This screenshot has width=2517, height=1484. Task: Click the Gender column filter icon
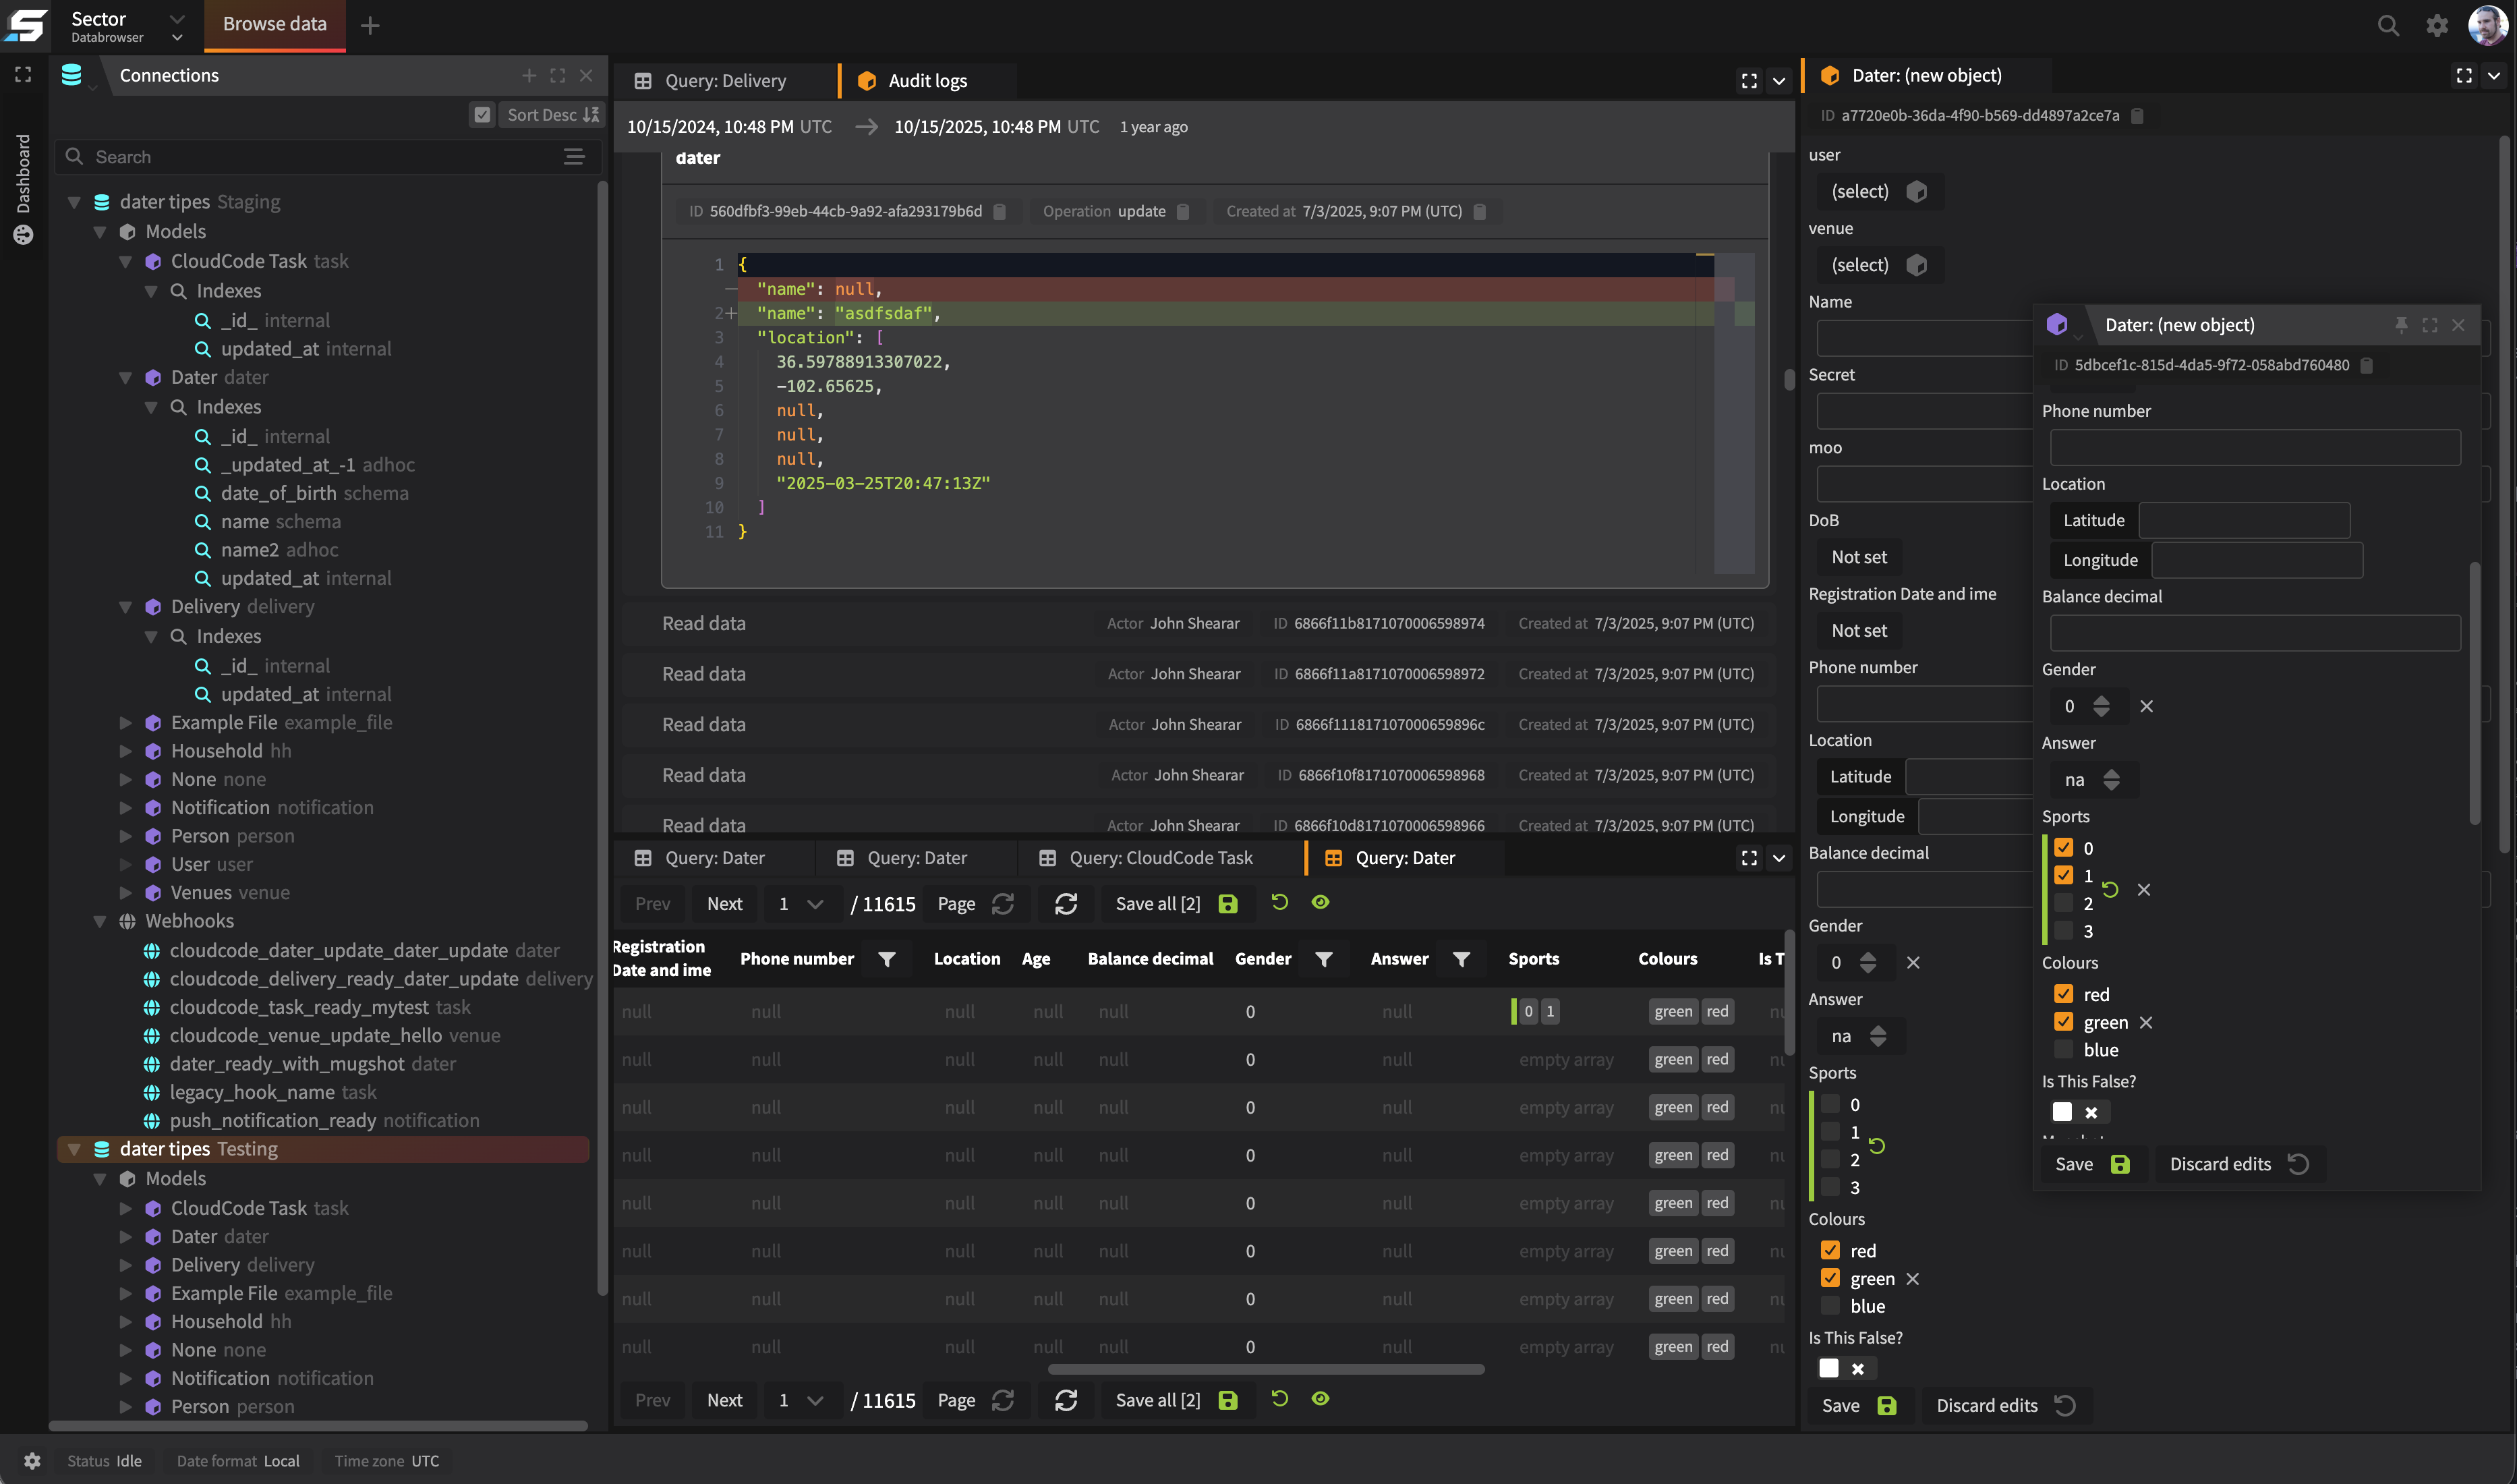click(x=1323, y=959)
